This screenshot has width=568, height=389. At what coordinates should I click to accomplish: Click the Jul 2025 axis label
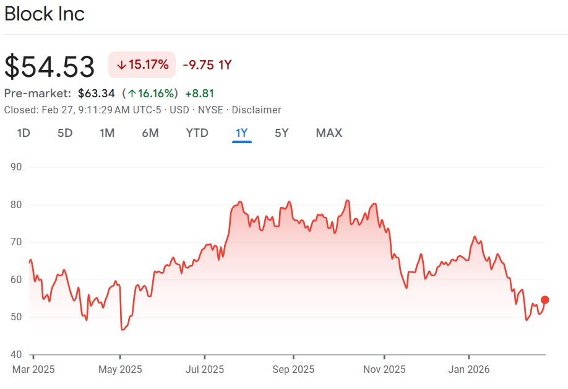[205, 370]
